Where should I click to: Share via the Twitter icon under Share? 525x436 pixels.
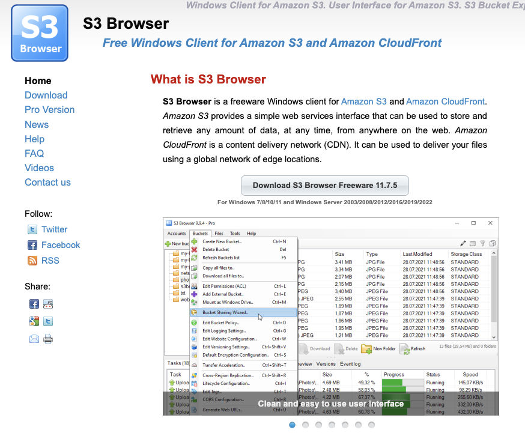click(48, 321)
